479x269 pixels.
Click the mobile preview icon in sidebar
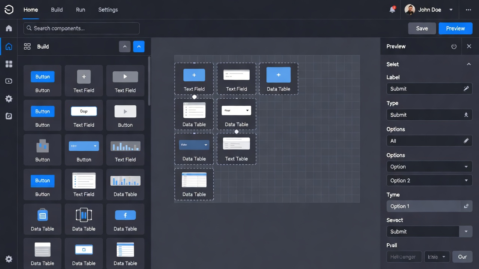coord(9,116)
